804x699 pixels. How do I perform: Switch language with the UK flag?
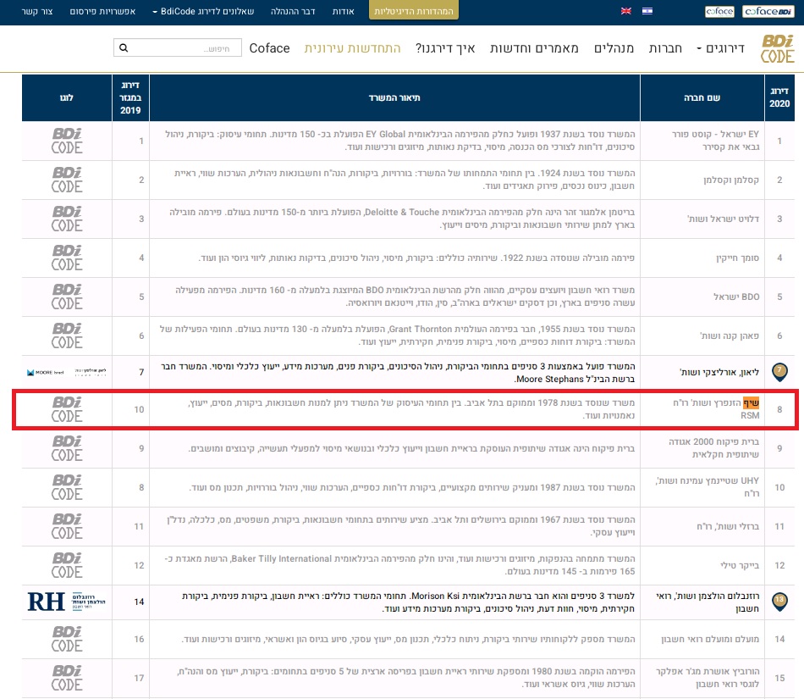[x=625, y=11]
